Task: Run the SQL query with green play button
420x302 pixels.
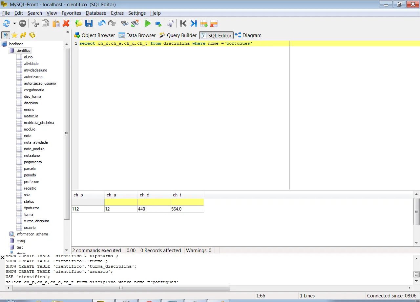Action: (148, 24)
